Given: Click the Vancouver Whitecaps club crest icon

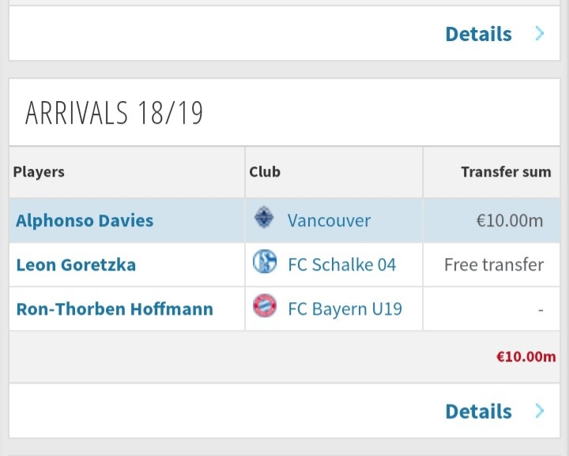Looking at the screenshot, I should point(264,219).
